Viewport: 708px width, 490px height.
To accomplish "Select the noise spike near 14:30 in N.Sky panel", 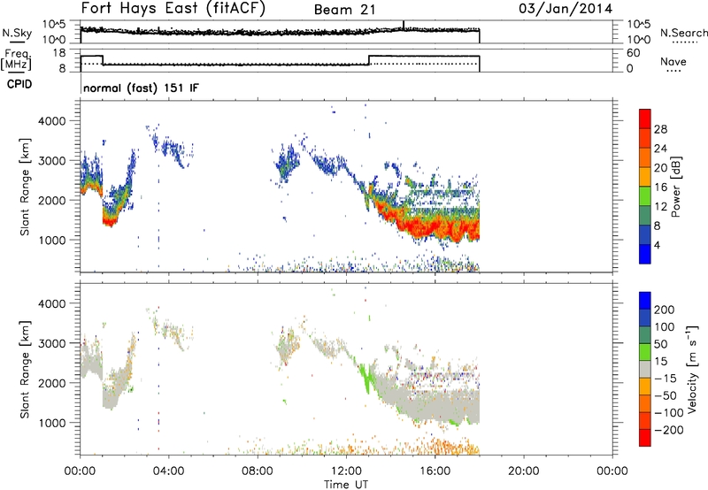I will point(404,25).
